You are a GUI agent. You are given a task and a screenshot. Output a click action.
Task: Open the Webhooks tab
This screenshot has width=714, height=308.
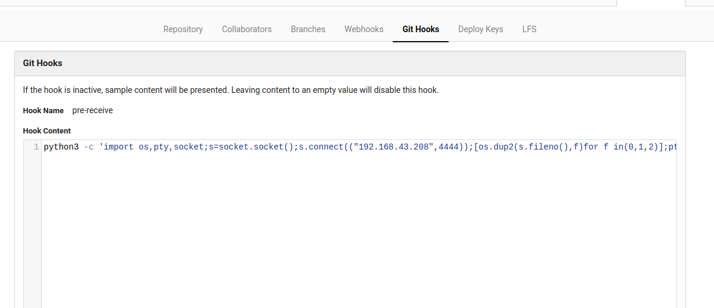point(364,29)
